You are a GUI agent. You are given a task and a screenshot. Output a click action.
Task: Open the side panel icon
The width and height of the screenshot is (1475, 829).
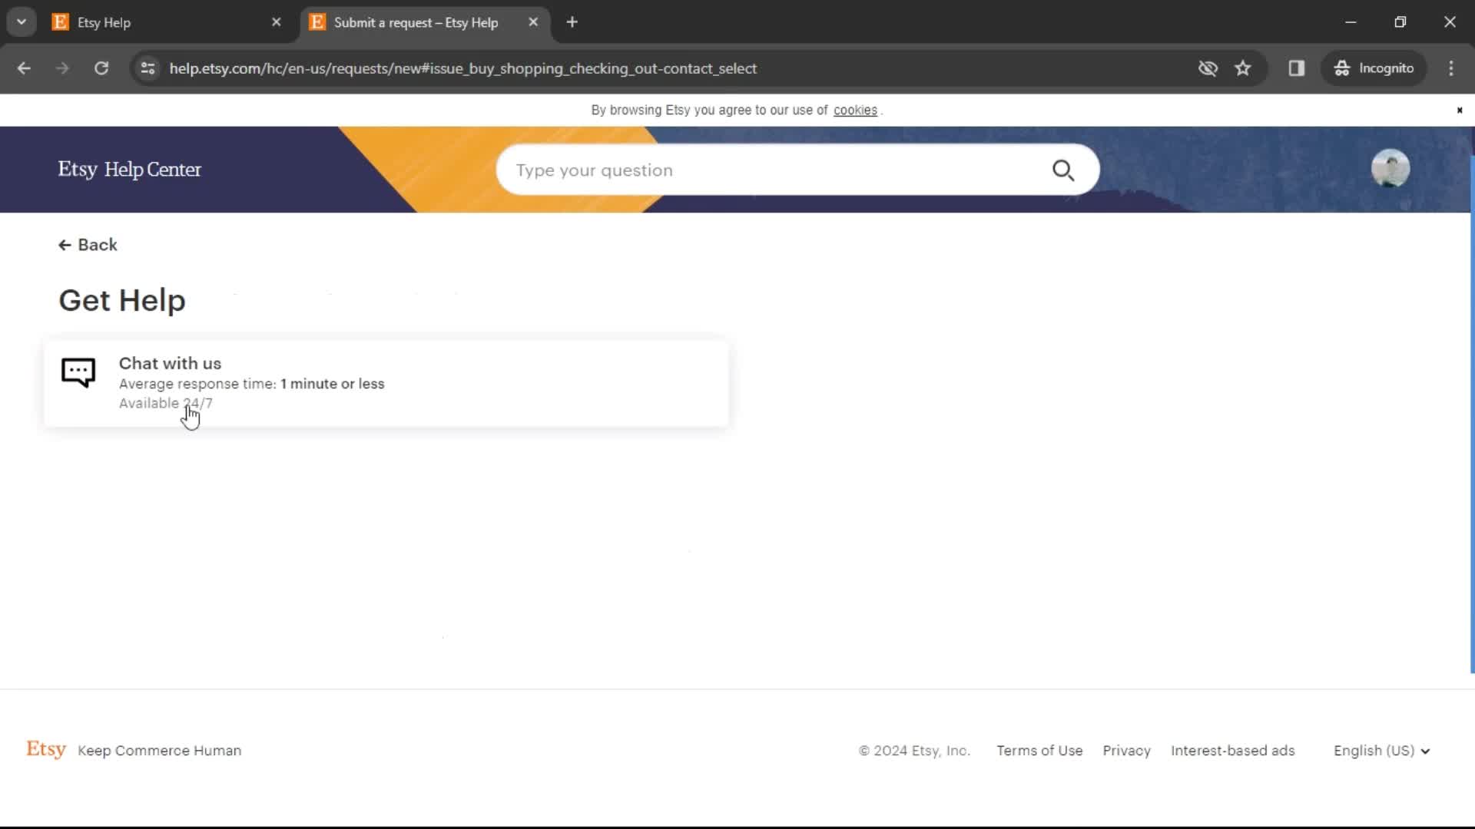tap(1297, 68)
